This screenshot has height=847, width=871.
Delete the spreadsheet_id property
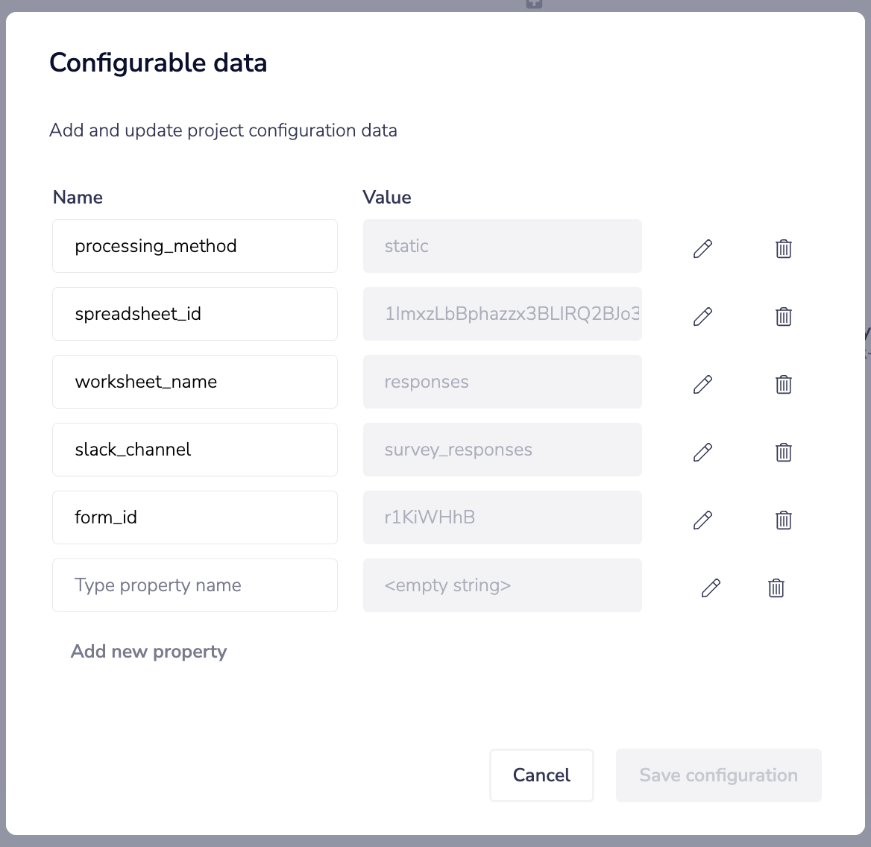[x=783, y=316]
